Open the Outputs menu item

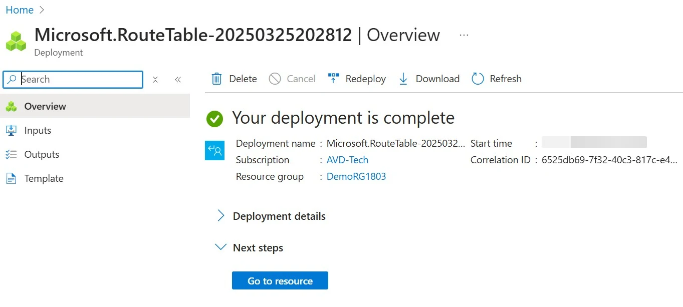[42, 154]
